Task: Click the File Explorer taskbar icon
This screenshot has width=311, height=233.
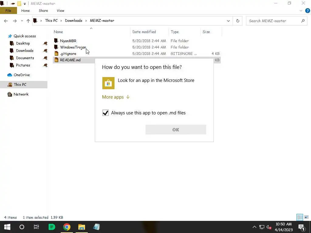Action: (x=81, y=227)
